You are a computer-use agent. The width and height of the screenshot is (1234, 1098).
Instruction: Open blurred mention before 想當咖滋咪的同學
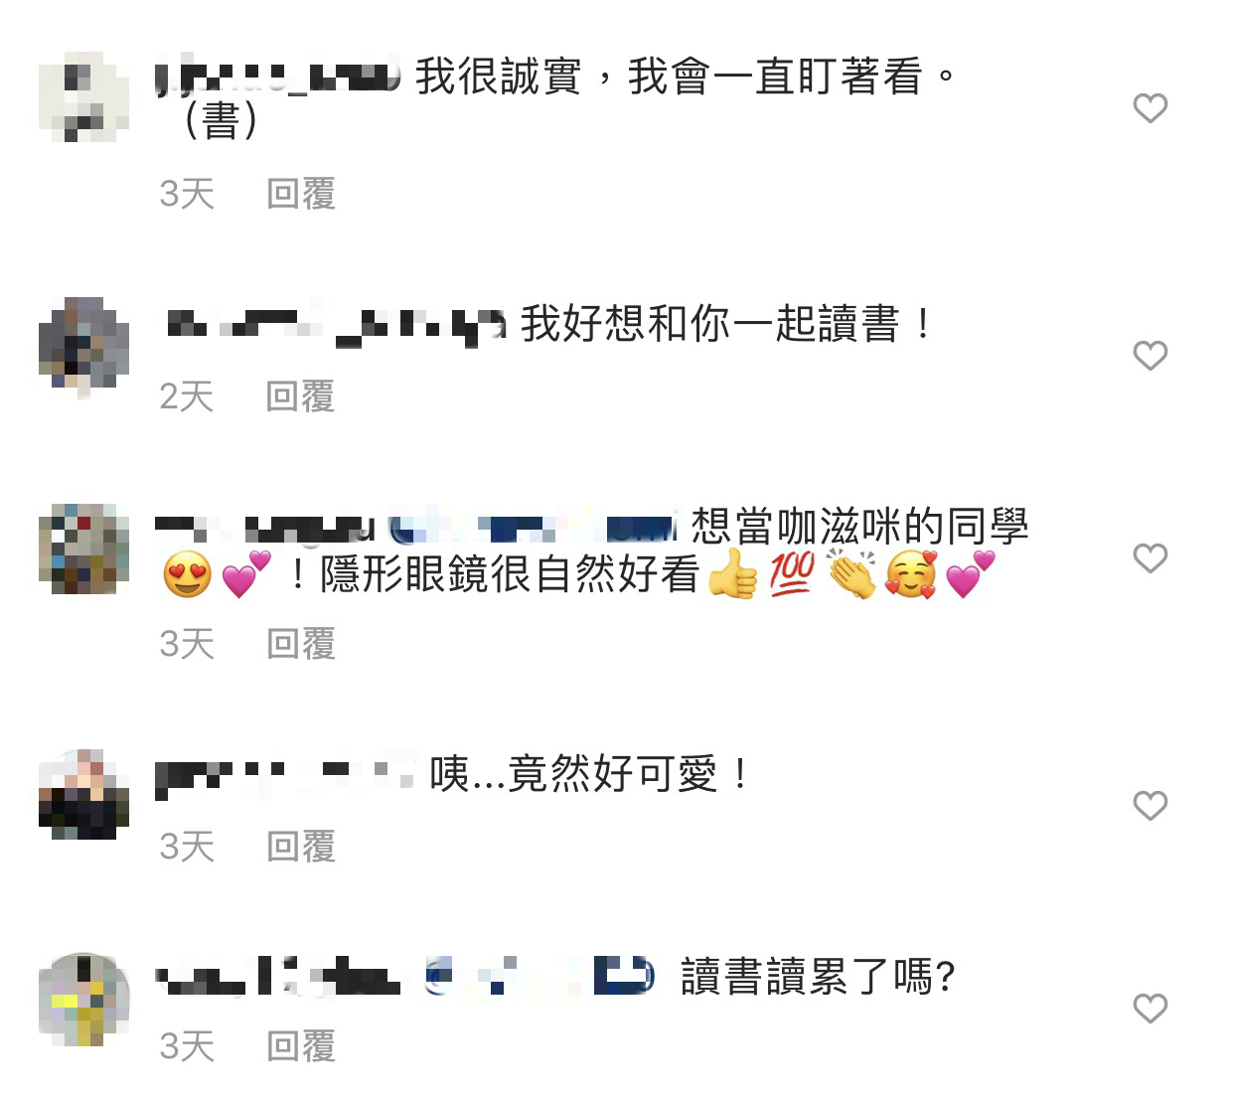(x=533, y=527)
